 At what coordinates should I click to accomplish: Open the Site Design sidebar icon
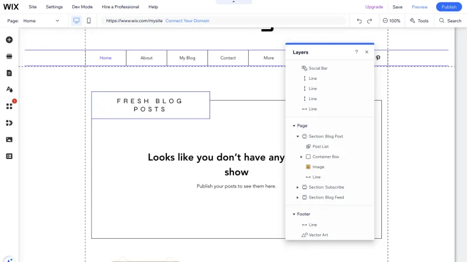9,90
